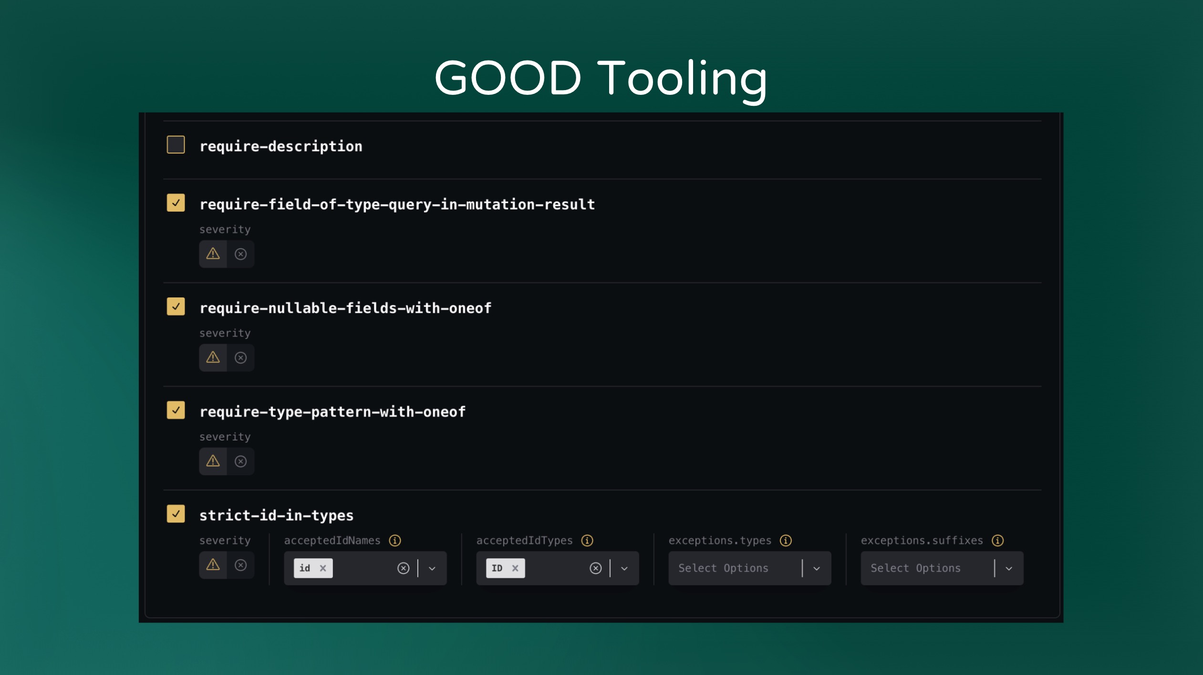The height and width of the screenshot is (675, 1203).
Task: Click info icon next to exceptions.types
Action: 786,540
